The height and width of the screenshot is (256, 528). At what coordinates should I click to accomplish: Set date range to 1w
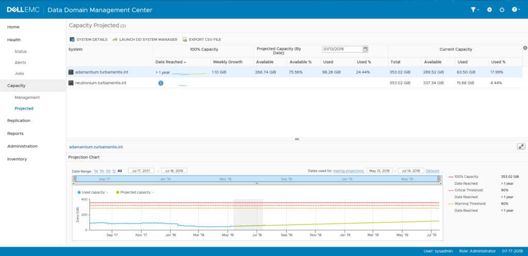click(96, 171)
